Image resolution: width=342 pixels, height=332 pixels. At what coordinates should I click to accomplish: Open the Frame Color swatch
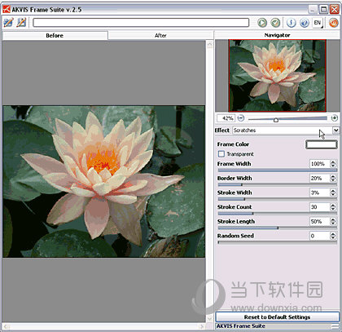coord(322,144)
